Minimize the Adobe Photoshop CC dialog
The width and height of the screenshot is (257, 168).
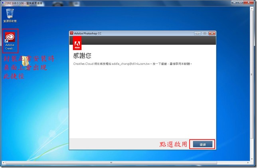click(x=198, y=34)
